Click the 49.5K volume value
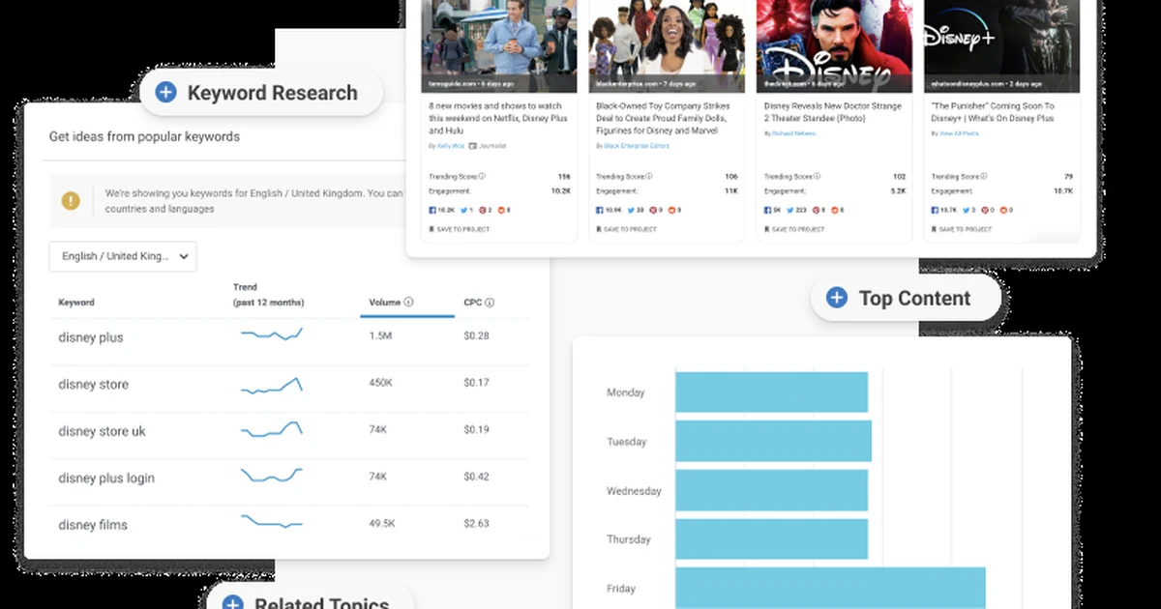Image resolution: width=1161 pixels, height=609 pixels. [x=382, y=523]
